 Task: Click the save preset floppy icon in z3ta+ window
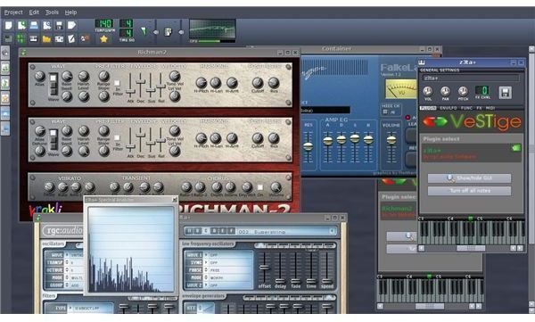[506, 93]
